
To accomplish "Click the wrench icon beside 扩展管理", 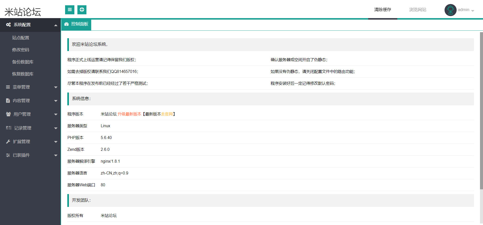I will tap(8, 142).
